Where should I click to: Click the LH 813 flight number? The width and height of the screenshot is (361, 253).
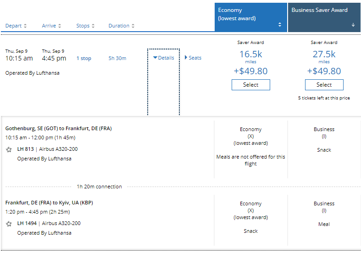27,149
